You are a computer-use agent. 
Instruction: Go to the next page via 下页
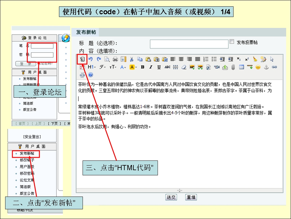tap(54, 123)
